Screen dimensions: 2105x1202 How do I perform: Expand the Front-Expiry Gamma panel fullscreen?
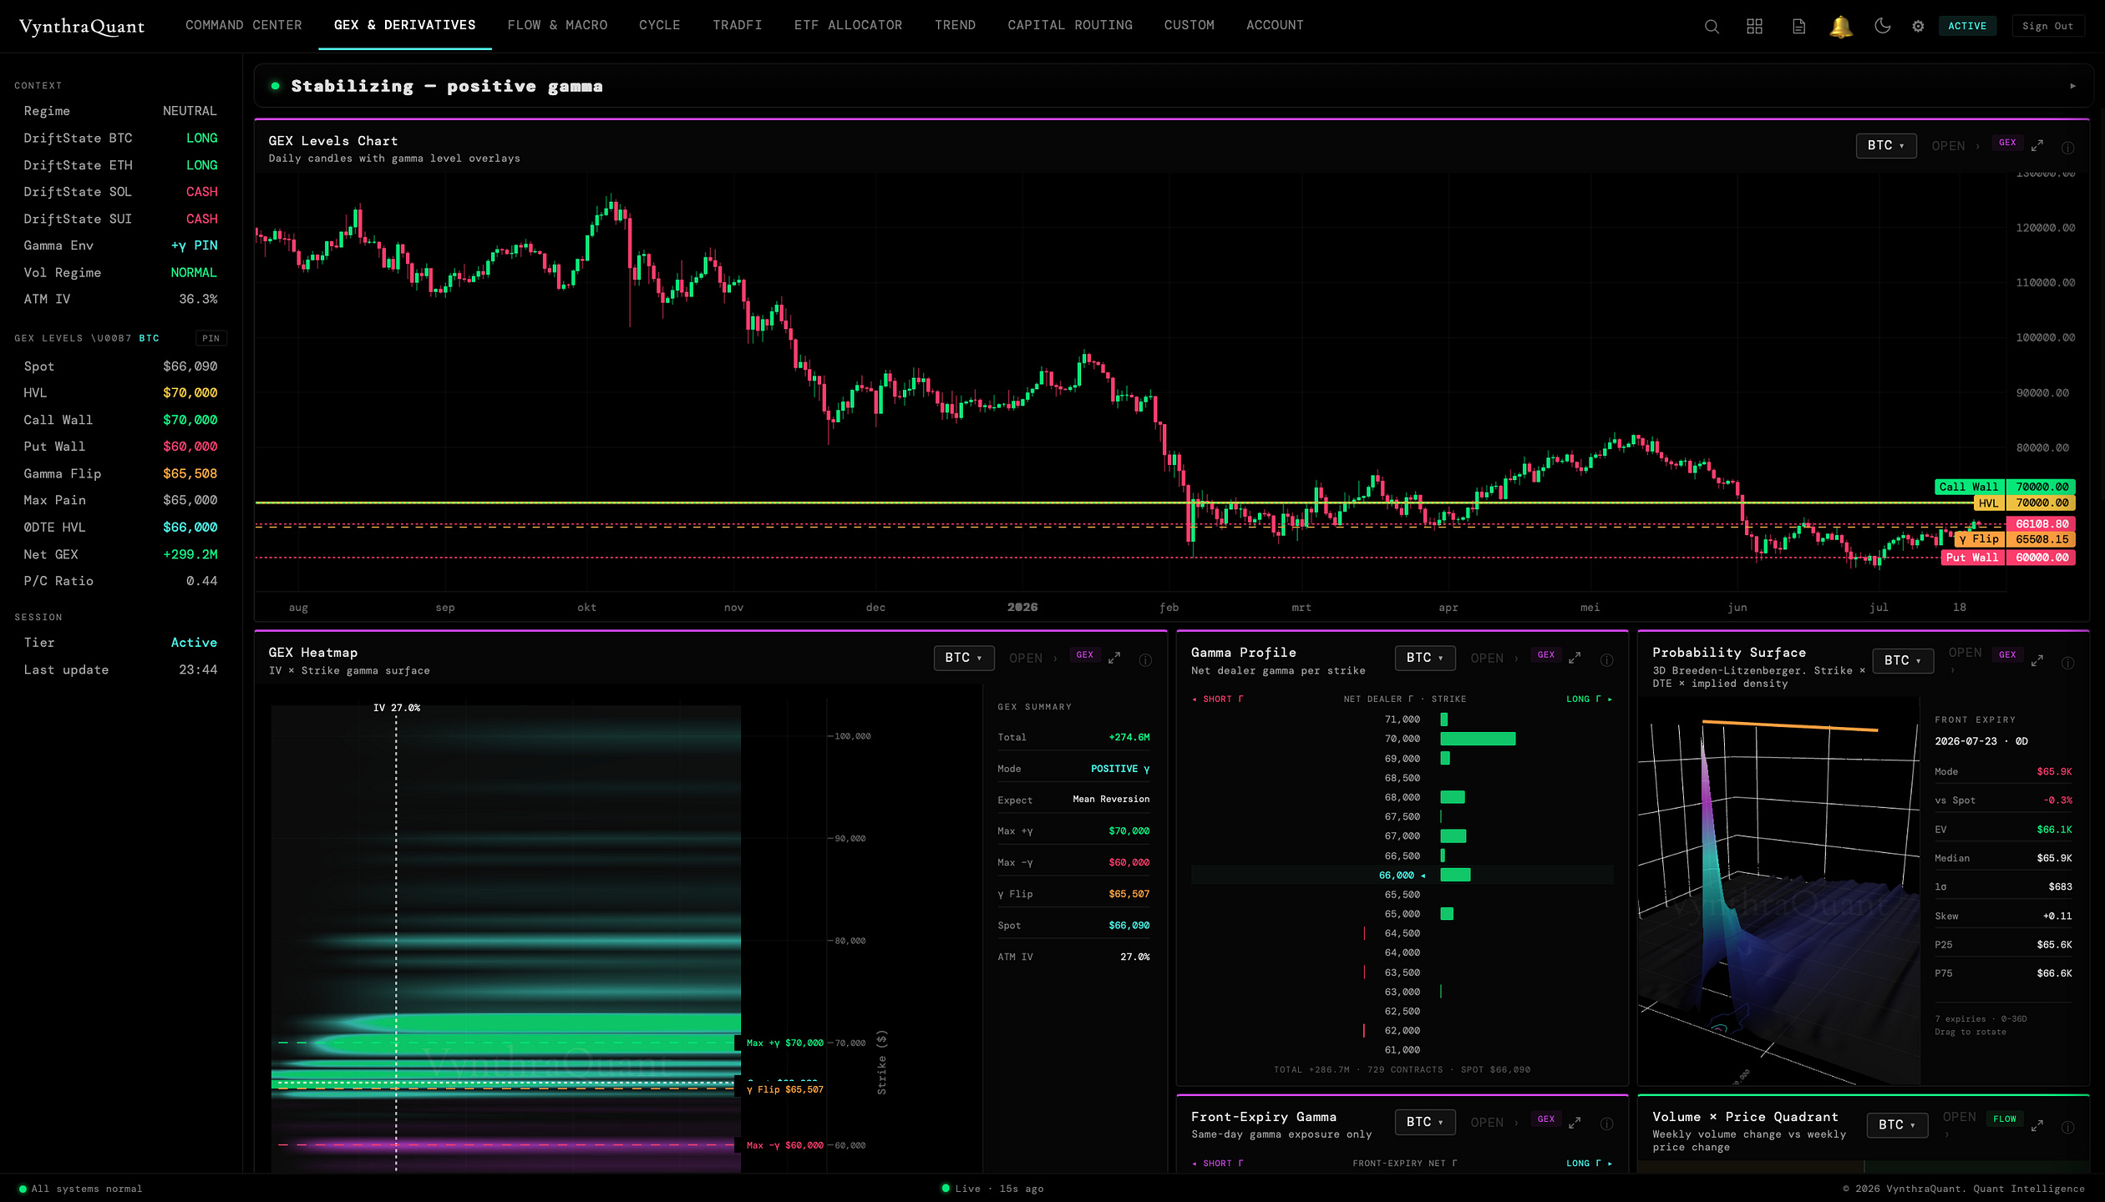[x=1575, y=1123]
